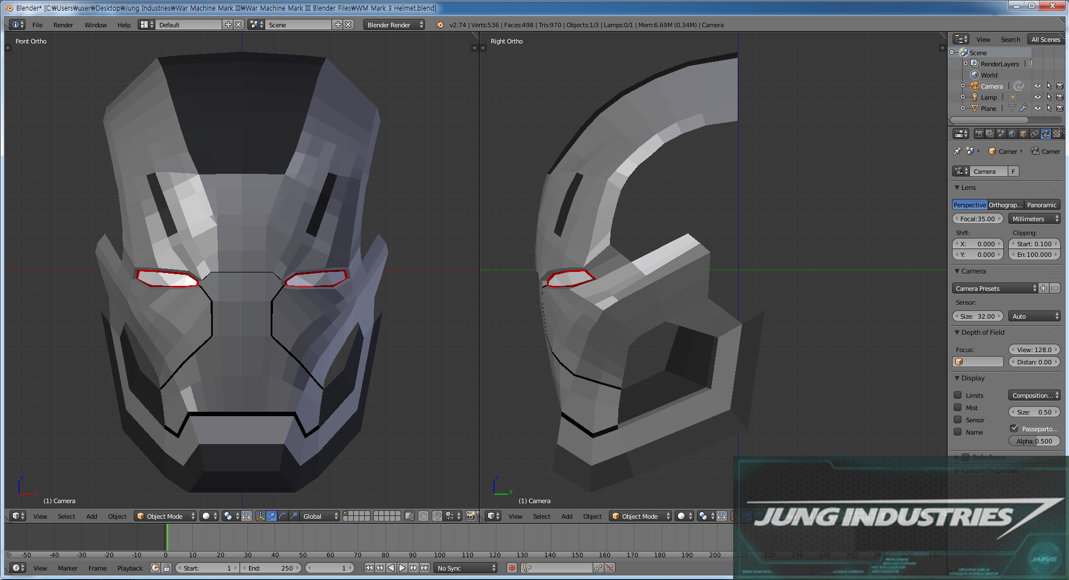Click the Focal 35.00 length field
This screenshot has height=580, width=1069.
pos(978,219)
